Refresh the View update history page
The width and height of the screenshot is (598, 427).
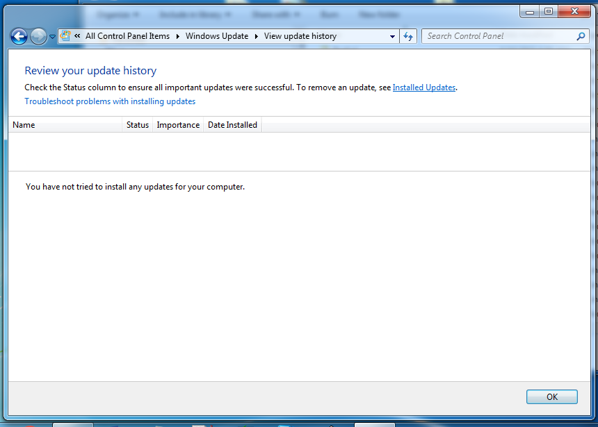coord(408,37)
